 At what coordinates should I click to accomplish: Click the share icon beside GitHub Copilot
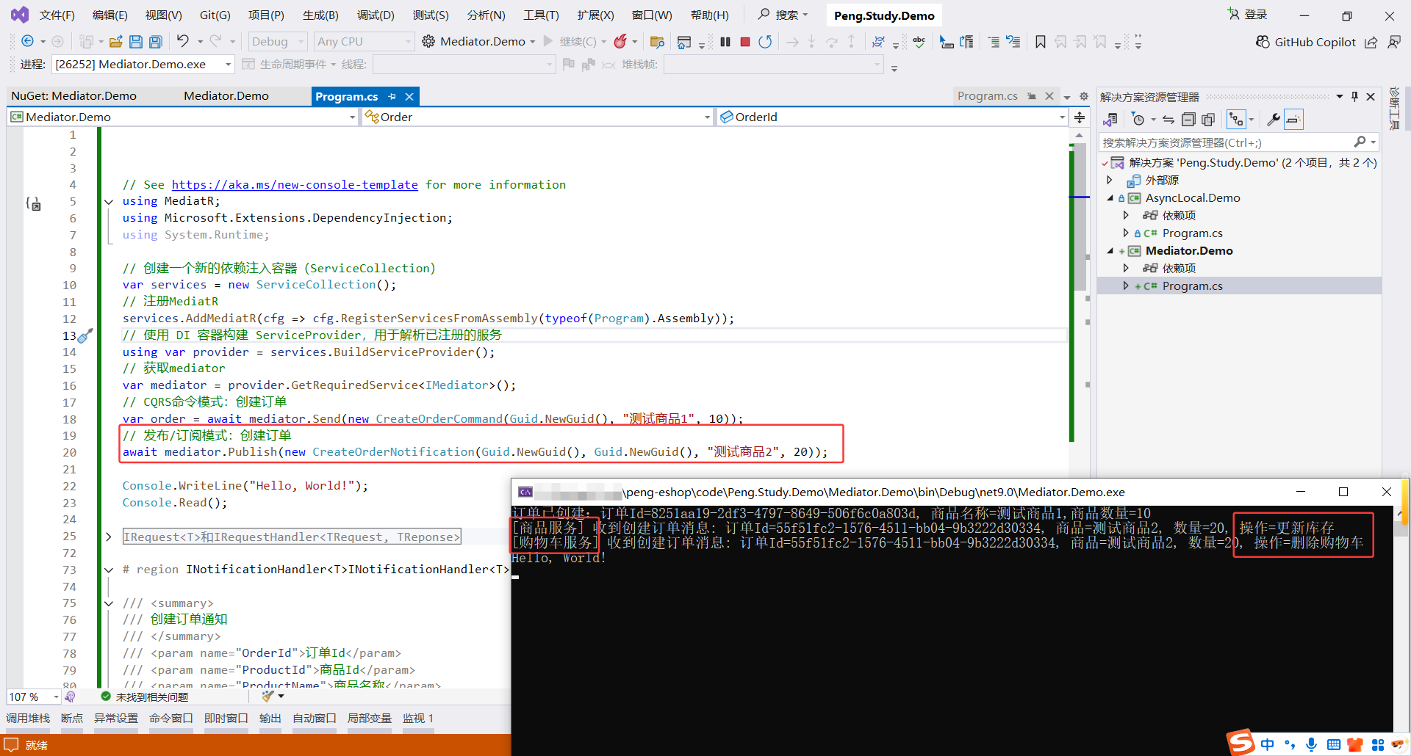[x=1371, y=43]
